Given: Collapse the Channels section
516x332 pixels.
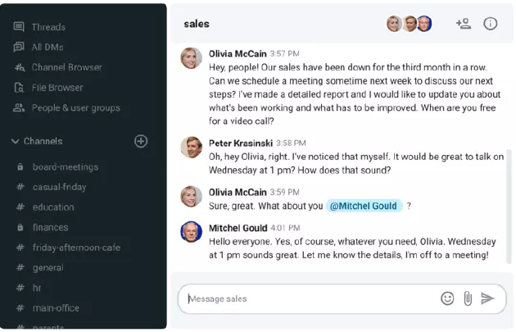Looking at the screenshot, I should tap(16, 141).
